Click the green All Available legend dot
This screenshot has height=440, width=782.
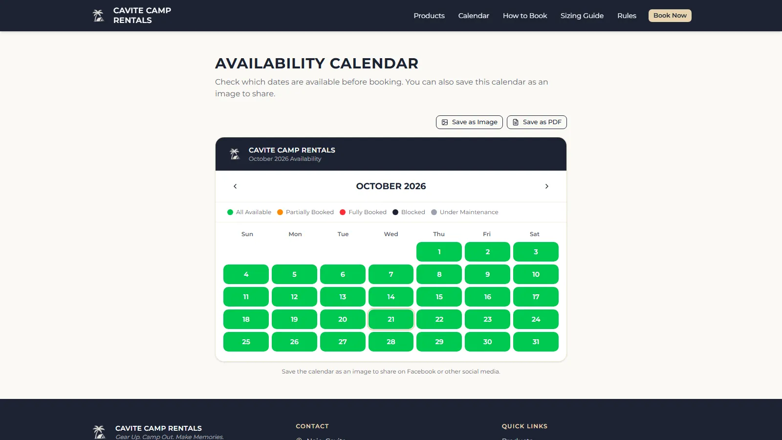point(230,212)
